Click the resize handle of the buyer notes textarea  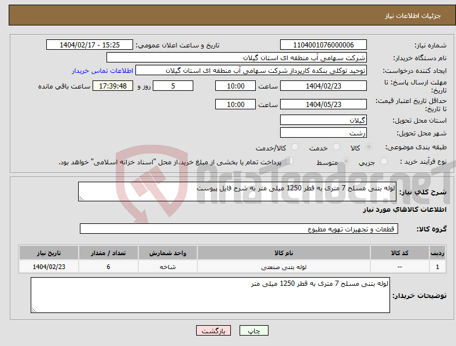click(34, 310)
